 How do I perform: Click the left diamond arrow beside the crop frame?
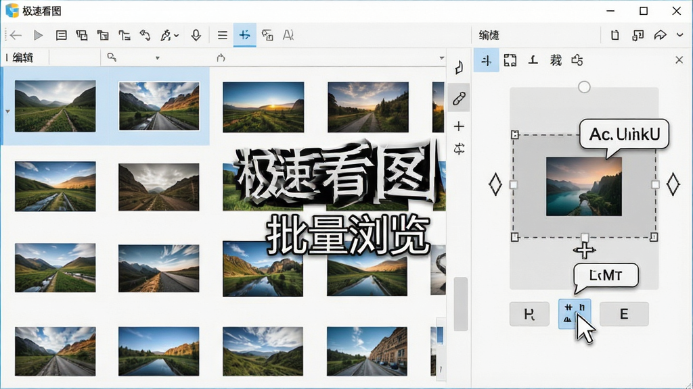[495, 184]
